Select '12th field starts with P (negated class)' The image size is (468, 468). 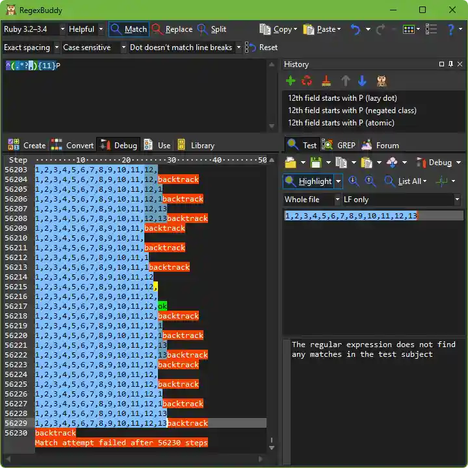pos(352,110)
